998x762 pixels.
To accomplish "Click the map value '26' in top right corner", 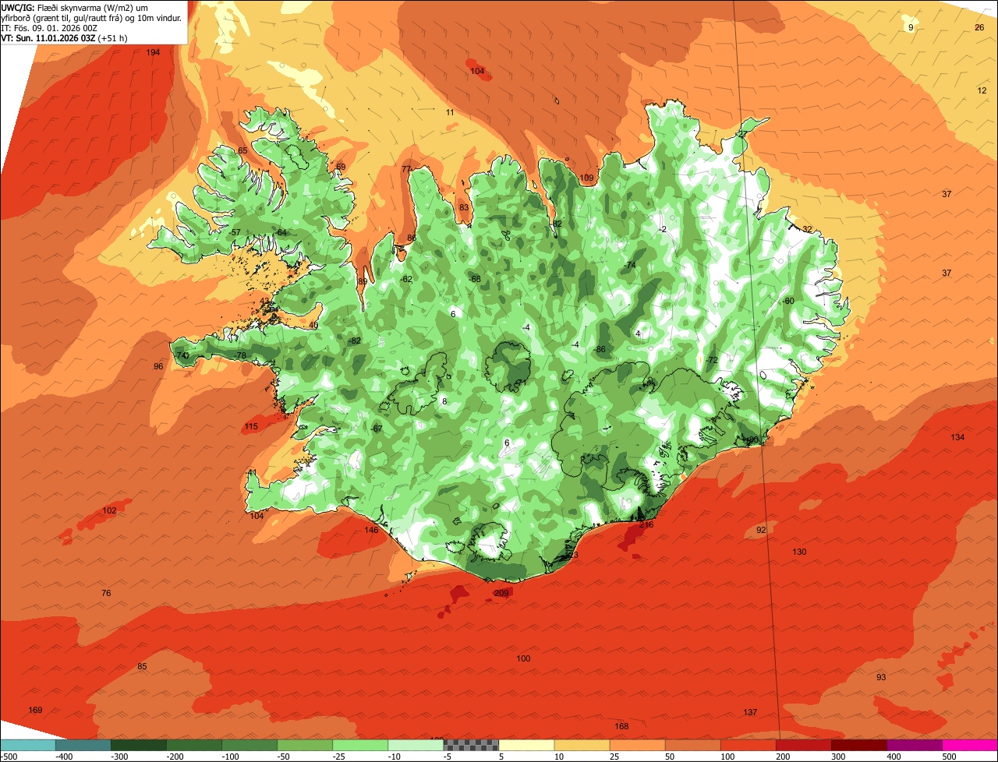I will [979, 27].
